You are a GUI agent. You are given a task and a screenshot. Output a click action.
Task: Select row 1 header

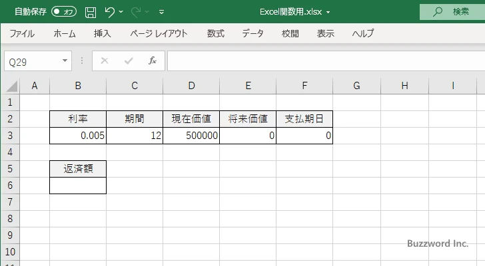coord(10,102)
